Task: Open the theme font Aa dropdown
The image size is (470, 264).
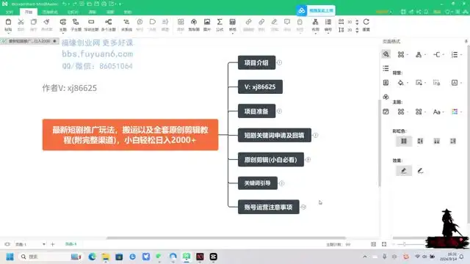Action: 438,111
